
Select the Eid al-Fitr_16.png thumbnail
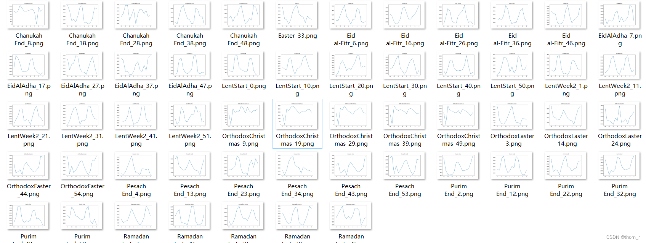coord(404,15)
